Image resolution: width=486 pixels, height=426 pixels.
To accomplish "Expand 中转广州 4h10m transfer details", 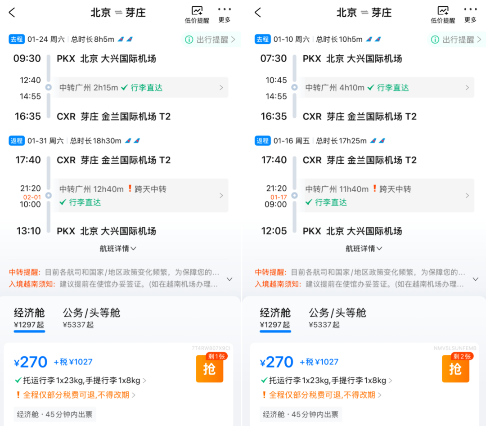I will tap(387, 88).
